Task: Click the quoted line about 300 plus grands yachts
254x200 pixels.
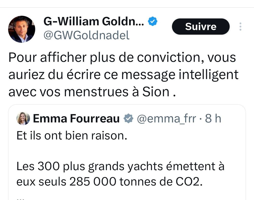Action: pyautogui.click(x=120, y=166)
